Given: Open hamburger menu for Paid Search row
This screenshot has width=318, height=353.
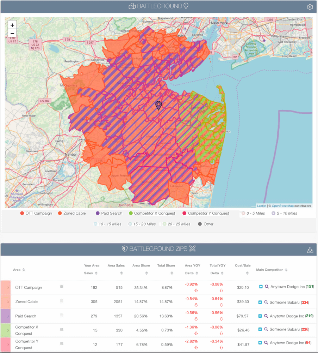Looking at the screenshot, I should 62,315.
